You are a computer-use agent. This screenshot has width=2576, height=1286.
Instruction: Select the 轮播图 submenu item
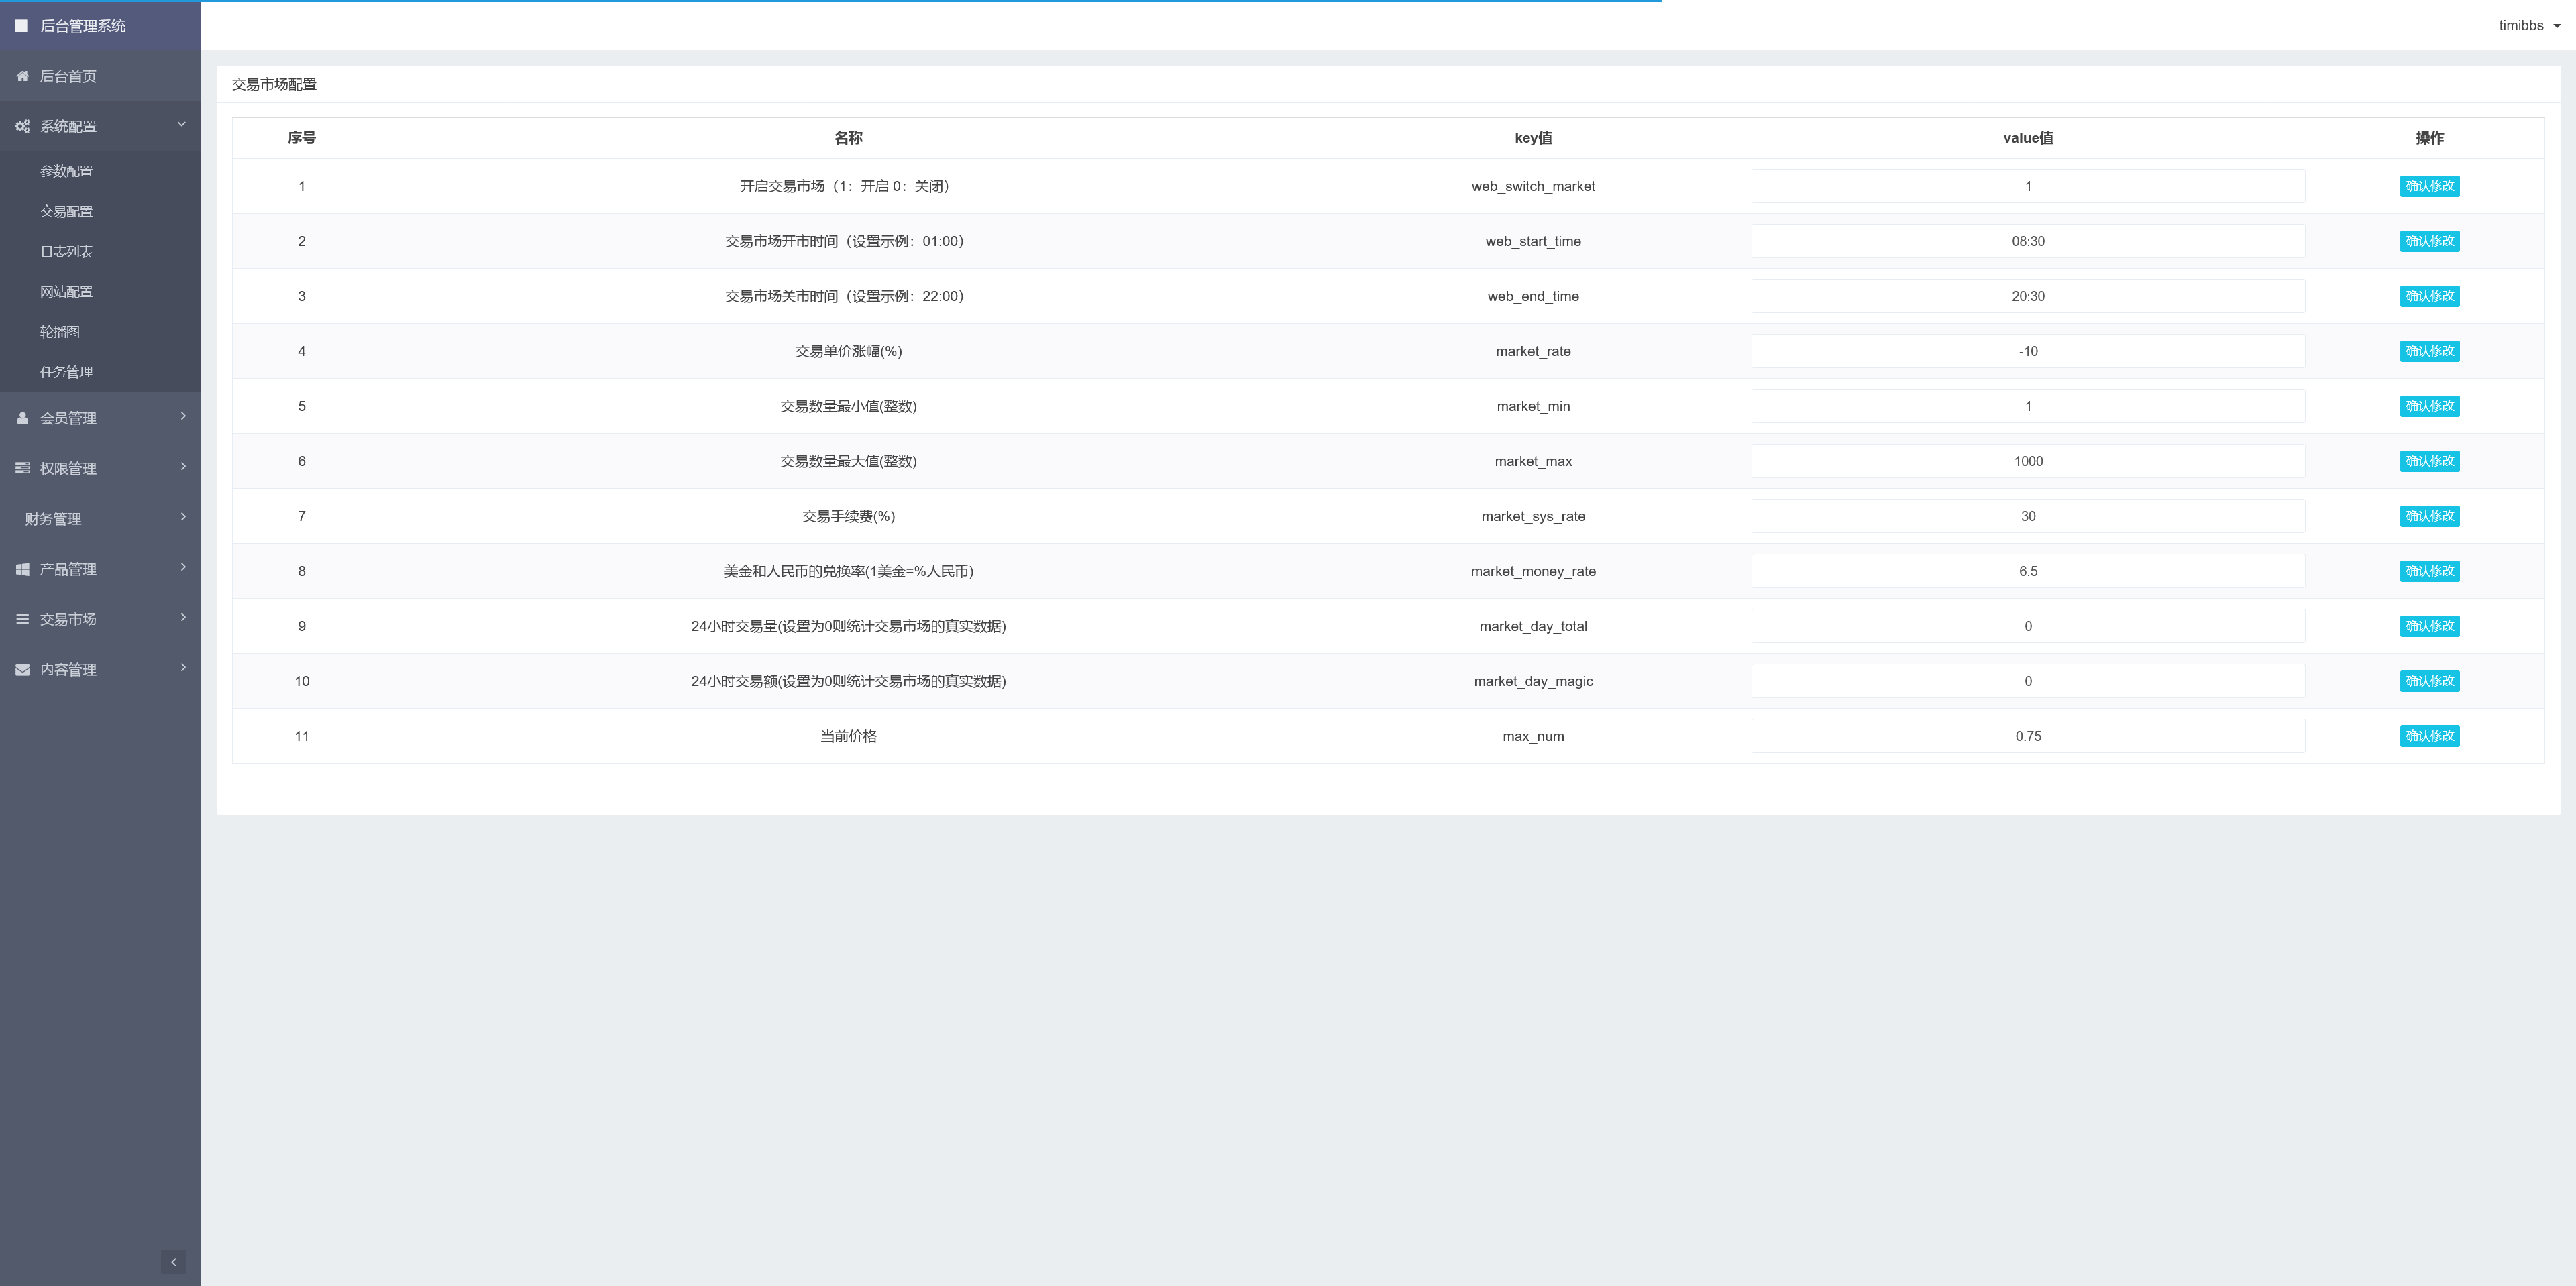pyautogui.click(x=60, y=332)
